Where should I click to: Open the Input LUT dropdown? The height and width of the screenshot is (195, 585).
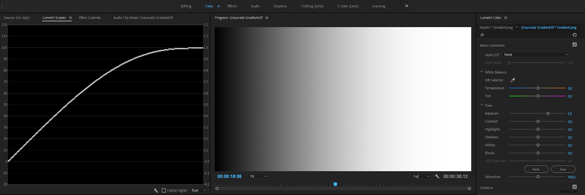point(536,55)
